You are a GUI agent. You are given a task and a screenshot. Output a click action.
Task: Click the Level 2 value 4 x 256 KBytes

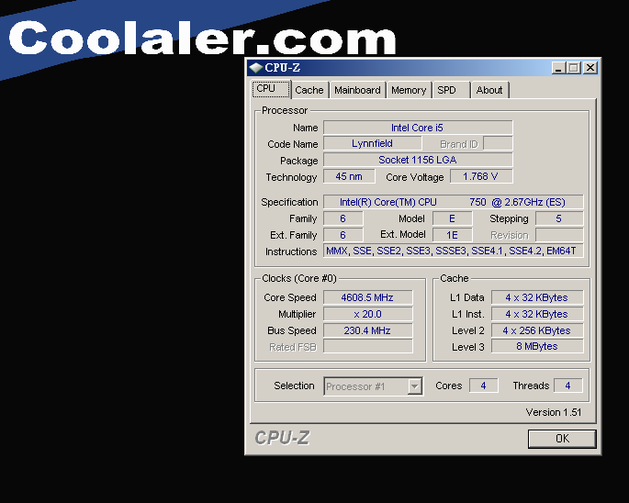537,330
